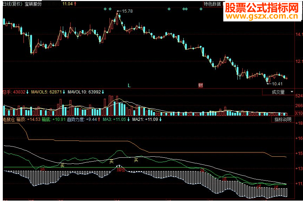Click the MAVOL5: 62871 value
Screen dimensions: 303x202
tap(46, 92)
